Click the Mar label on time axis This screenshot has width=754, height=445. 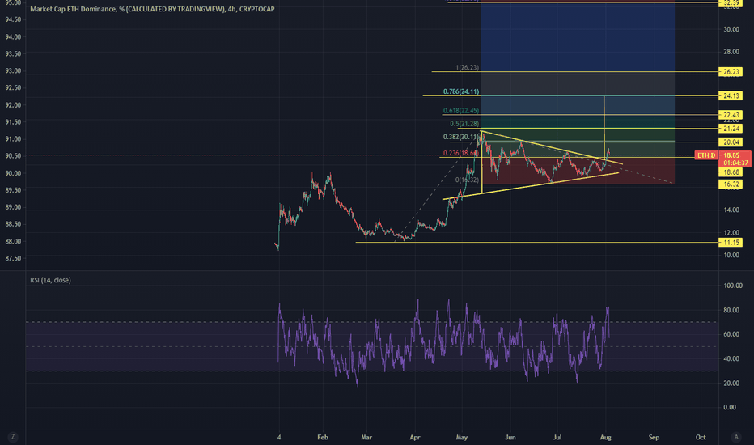[x=366, y=437]
